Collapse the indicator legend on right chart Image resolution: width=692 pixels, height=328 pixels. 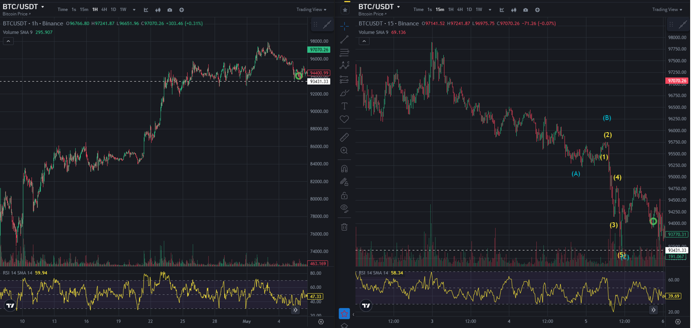point(364,41)
